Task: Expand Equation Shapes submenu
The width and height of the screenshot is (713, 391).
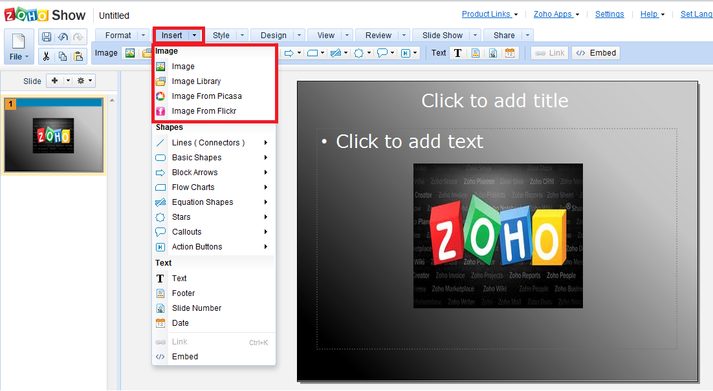Action: 214,202
